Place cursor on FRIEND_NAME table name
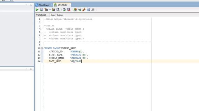 tap(68, 48)
